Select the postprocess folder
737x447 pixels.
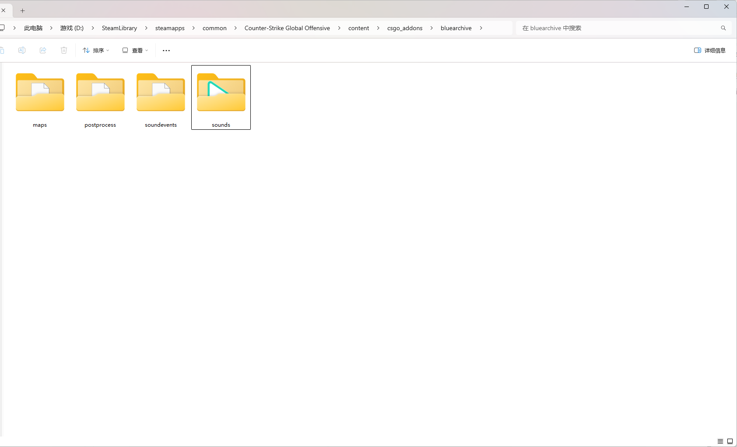tap(100, 97)
